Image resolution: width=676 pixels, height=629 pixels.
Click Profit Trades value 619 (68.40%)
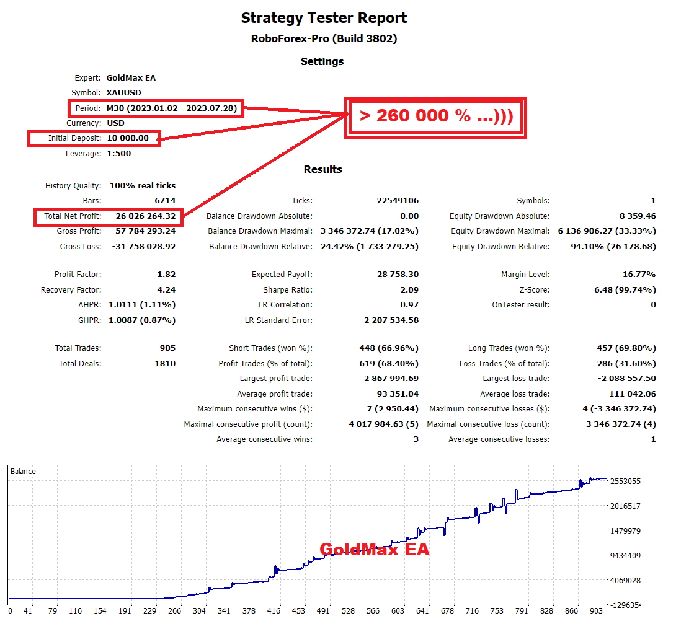389,364
